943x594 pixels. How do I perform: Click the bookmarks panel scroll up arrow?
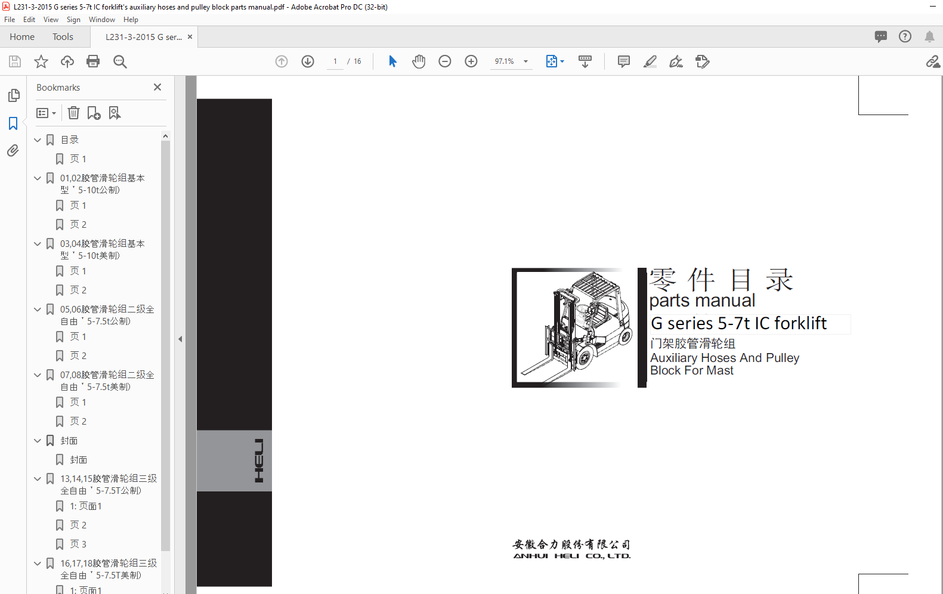tap(165, 136)
